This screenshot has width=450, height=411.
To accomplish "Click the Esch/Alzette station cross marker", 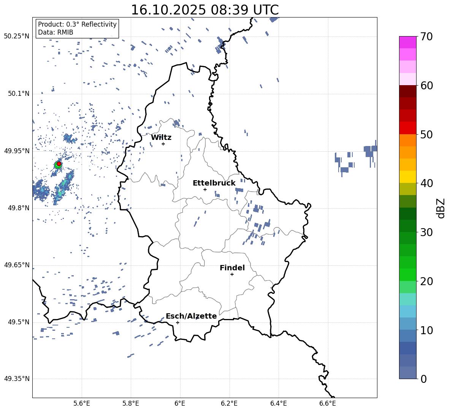I will [x=177, y=322].
